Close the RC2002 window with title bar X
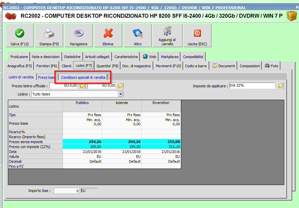The width and height of the screenshot is (299, 208). pos(297,8)
